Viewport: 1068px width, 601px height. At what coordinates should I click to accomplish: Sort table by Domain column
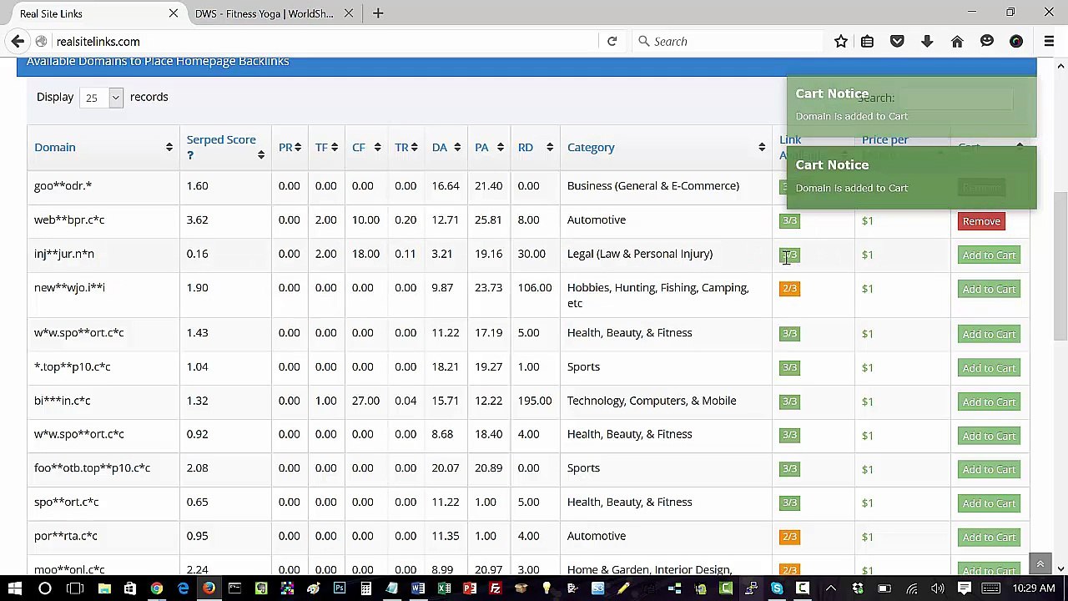(103, 147)
